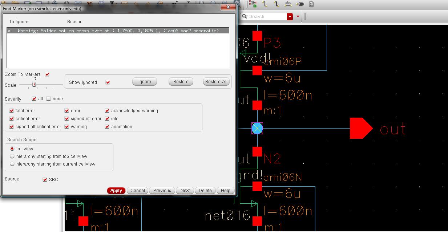This screenshot has width=448, height=232.
Task: Click the 'To Ignore' column header
Action: coord(19,22)
